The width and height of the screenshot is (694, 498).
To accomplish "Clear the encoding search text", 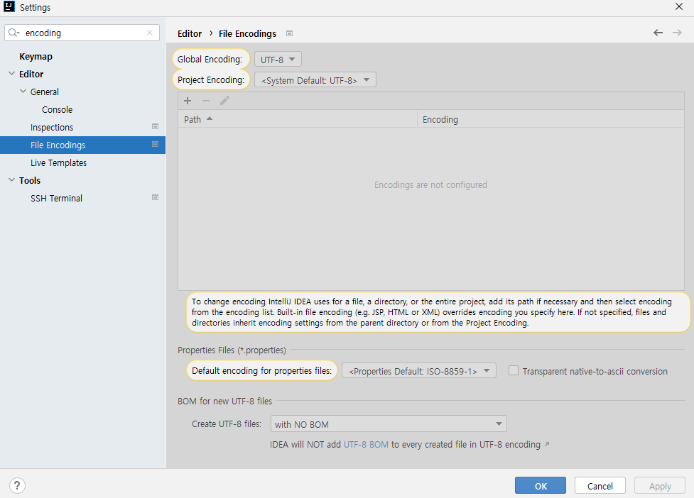I will pyautogui.click(x=150, y=33).
